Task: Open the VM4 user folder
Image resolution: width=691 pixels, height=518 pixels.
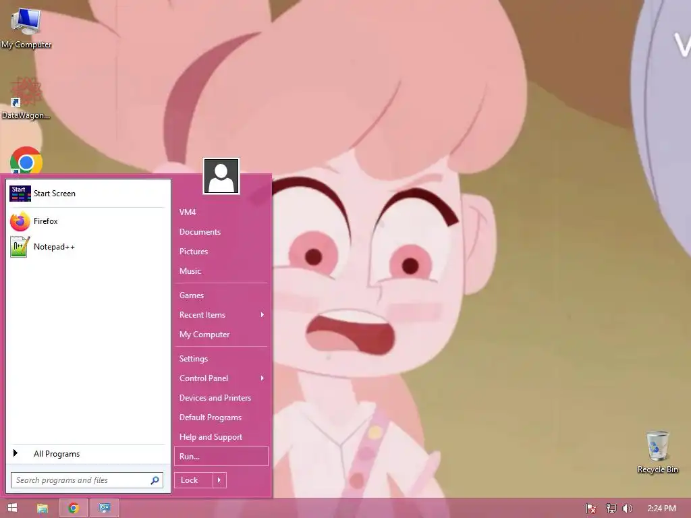Action: (221, 212)
